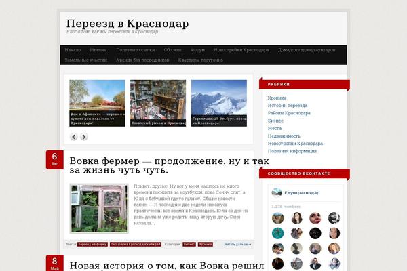This screenshot has width=407, height=271.
Task: Open the Истории переезда category link
Action: [x=288, y=105]
